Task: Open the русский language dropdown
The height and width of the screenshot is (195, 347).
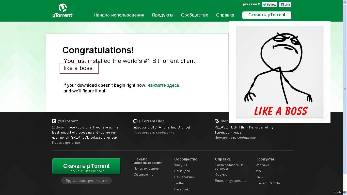Action: pyautogui.click(x=251, y=4)
